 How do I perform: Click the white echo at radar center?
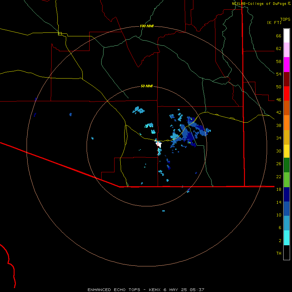[x=159, y=144]
